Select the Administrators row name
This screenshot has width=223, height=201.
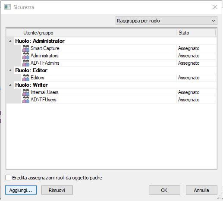44,56
